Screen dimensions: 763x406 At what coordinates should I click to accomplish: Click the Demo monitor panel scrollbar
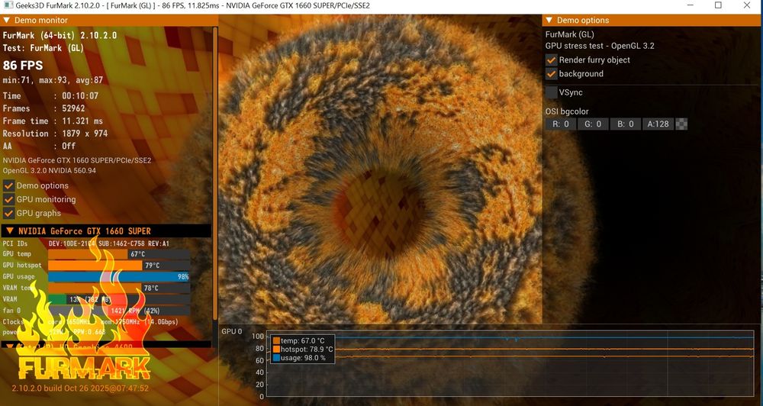click(215, 185)
